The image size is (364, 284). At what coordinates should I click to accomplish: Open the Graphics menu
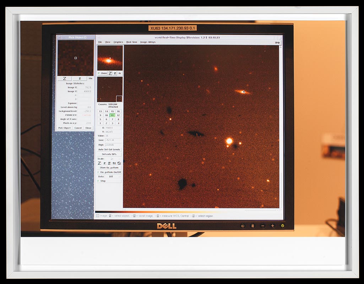tap(118, 42)
